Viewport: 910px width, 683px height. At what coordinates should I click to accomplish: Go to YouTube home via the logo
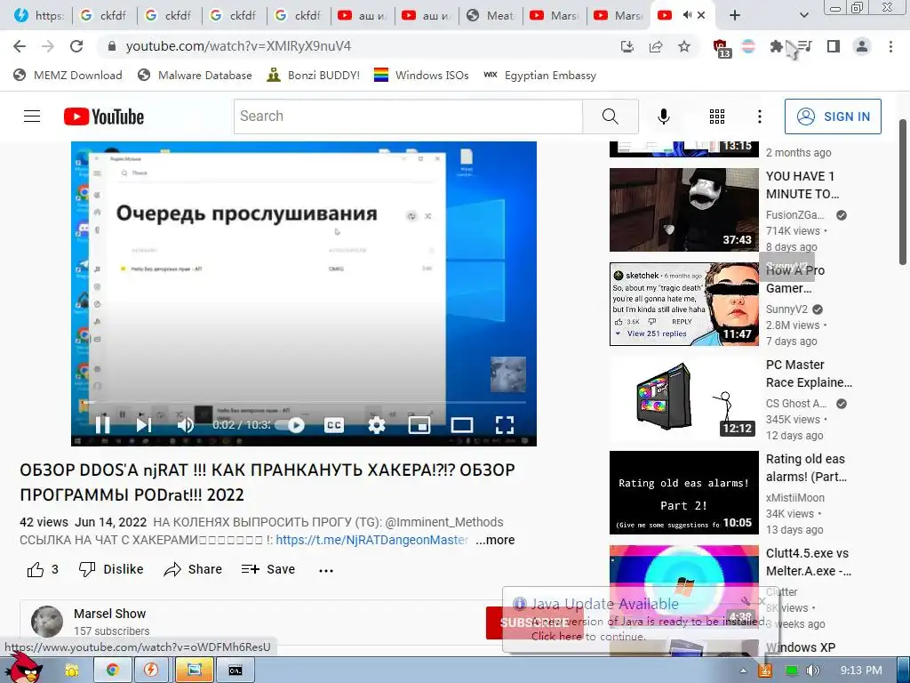[104, 117]
